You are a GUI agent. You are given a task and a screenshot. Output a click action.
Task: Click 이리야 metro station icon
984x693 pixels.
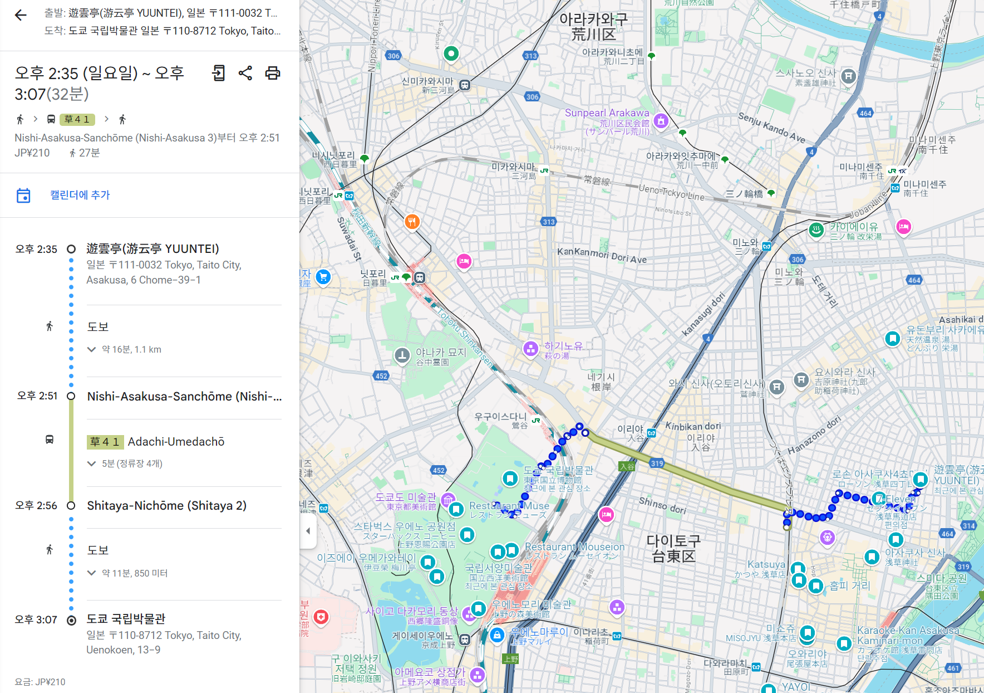651,433
